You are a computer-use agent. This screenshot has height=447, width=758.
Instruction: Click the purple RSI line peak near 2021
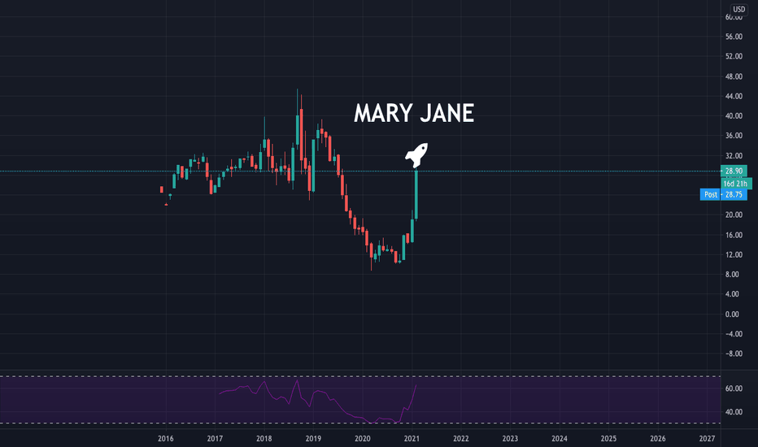point(416,385)
